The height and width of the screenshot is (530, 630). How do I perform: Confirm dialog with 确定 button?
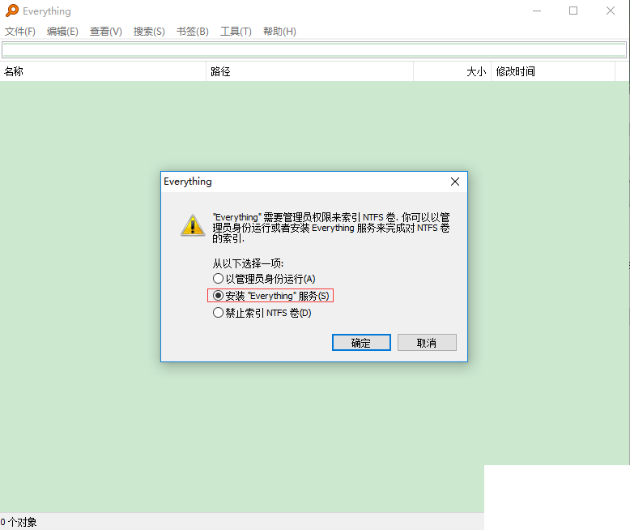361,343
